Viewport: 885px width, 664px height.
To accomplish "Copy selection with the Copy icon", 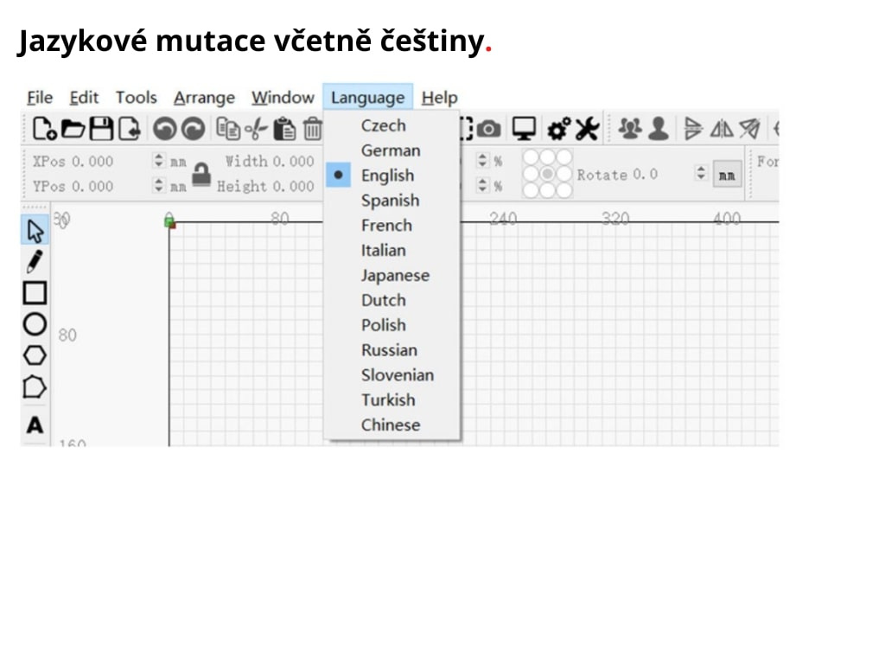I will click(228, 129).
